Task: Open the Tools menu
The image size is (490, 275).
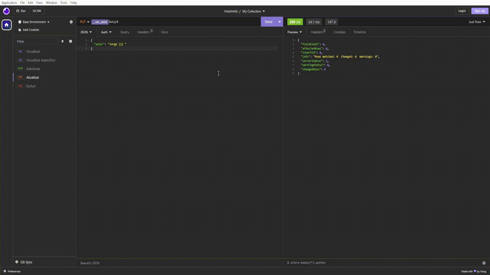Action: click(64, 3)
